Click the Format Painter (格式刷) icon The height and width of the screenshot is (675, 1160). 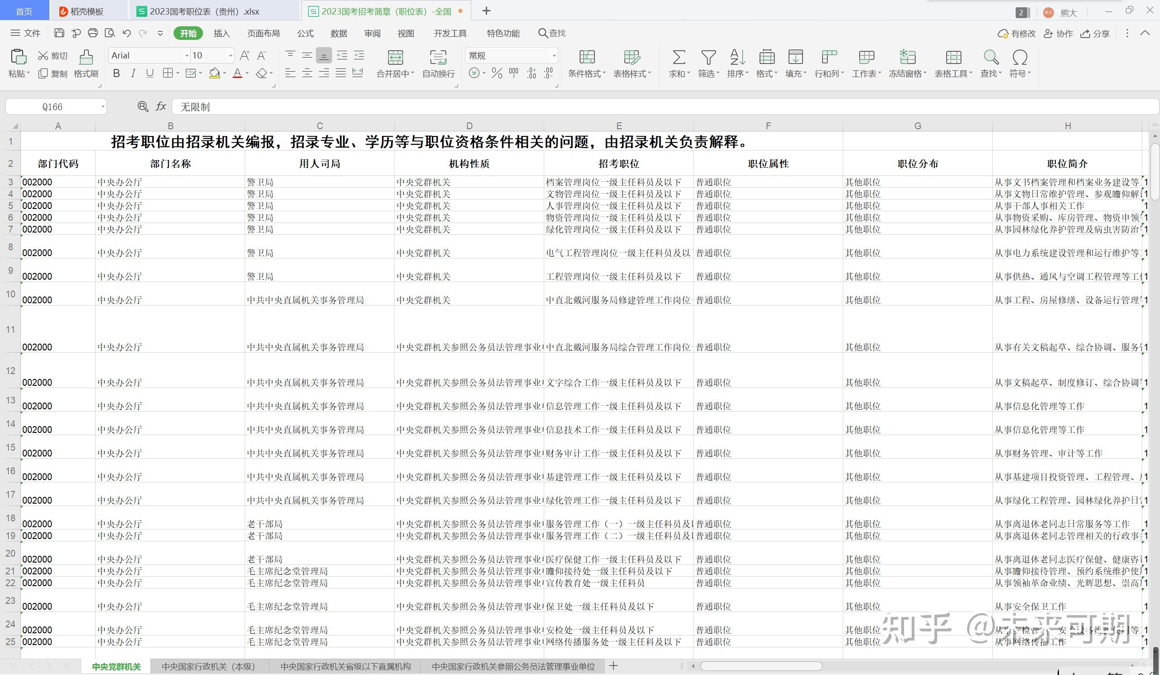(86, 57)
